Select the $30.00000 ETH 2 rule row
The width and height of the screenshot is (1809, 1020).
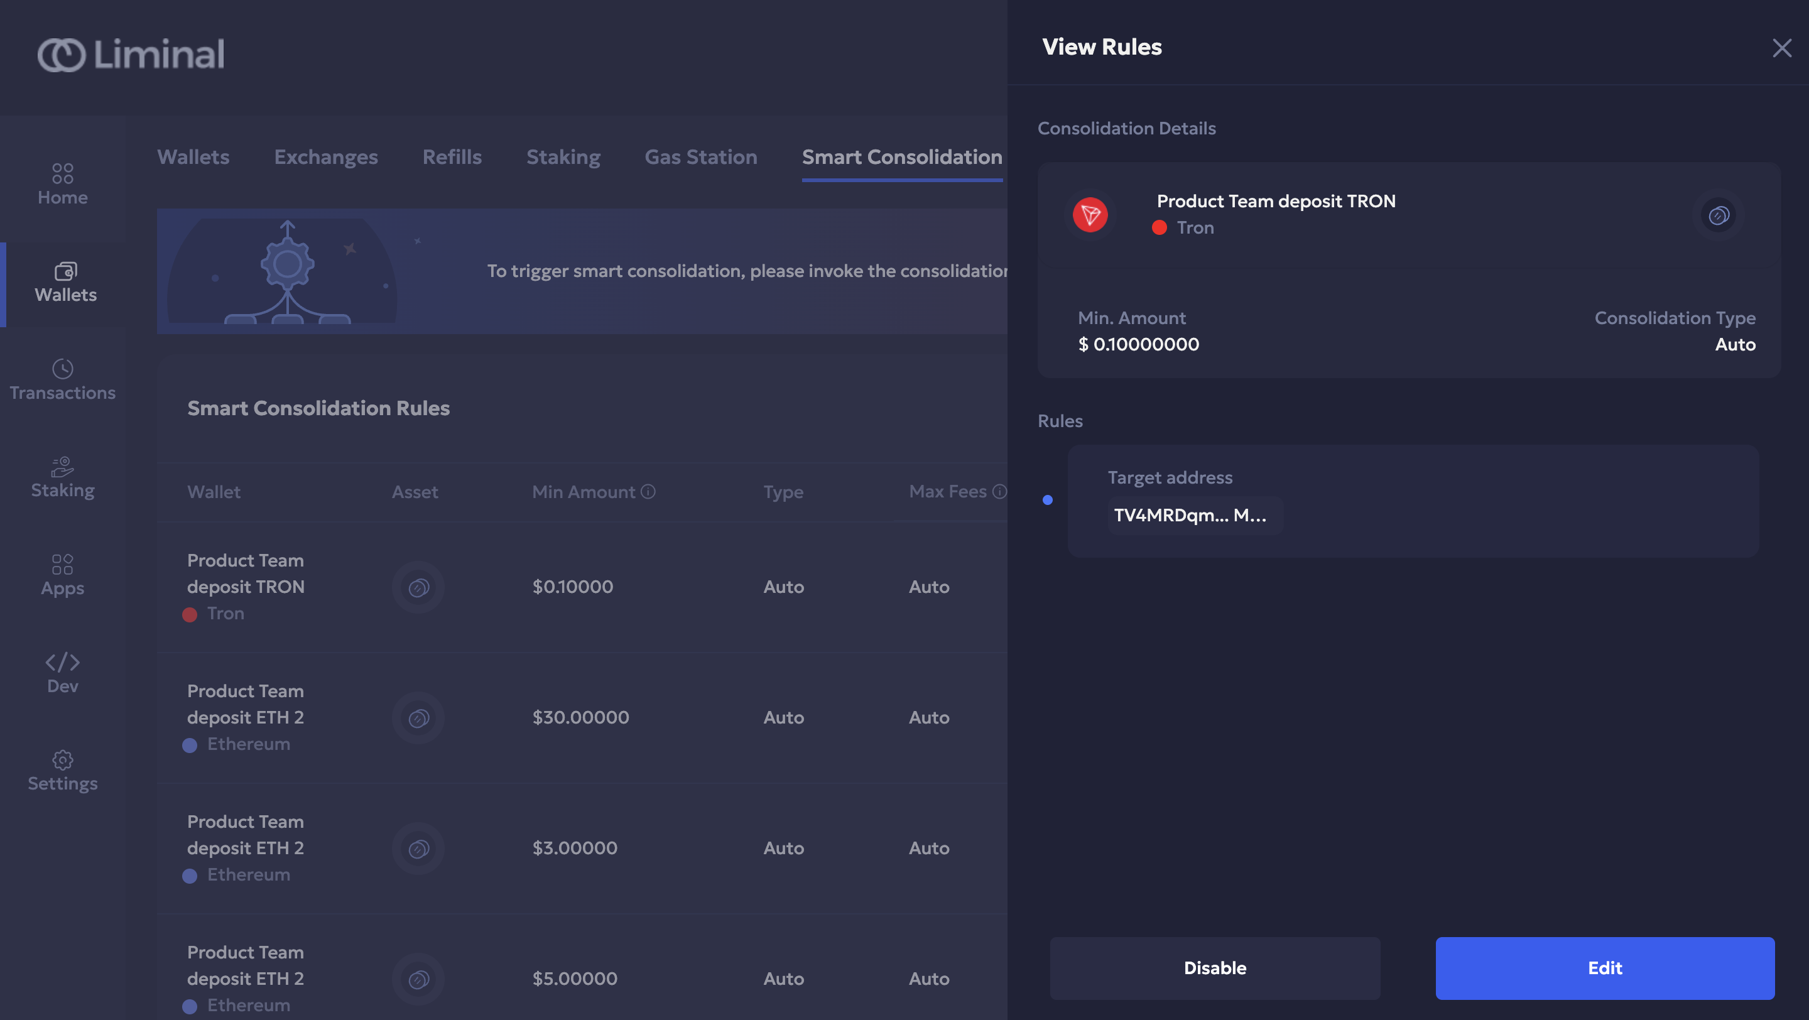pos(580,717)
